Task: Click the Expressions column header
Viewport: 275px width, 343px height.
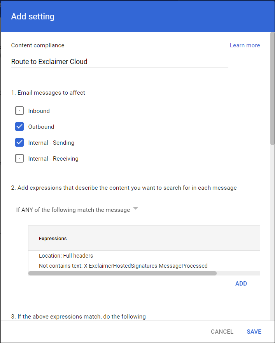Action: pos(53,239)
